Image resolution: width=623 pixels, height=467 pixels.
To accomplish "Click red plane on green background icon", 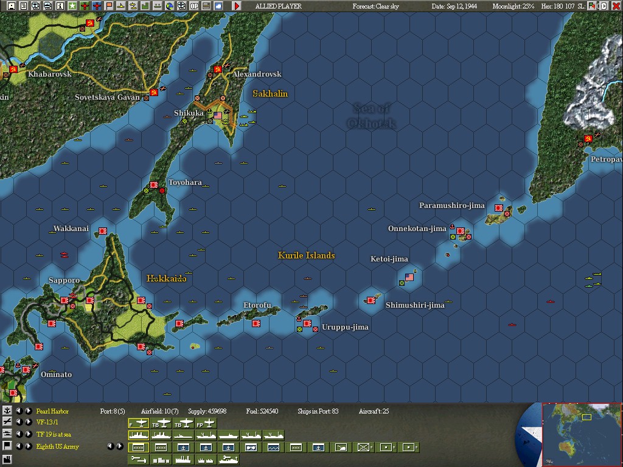I will (84, 6).
